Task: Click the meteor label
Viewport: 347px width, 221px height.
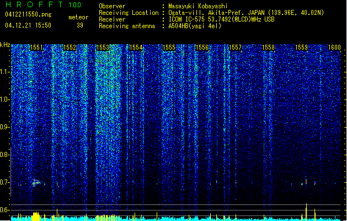Action: point(78,17)
